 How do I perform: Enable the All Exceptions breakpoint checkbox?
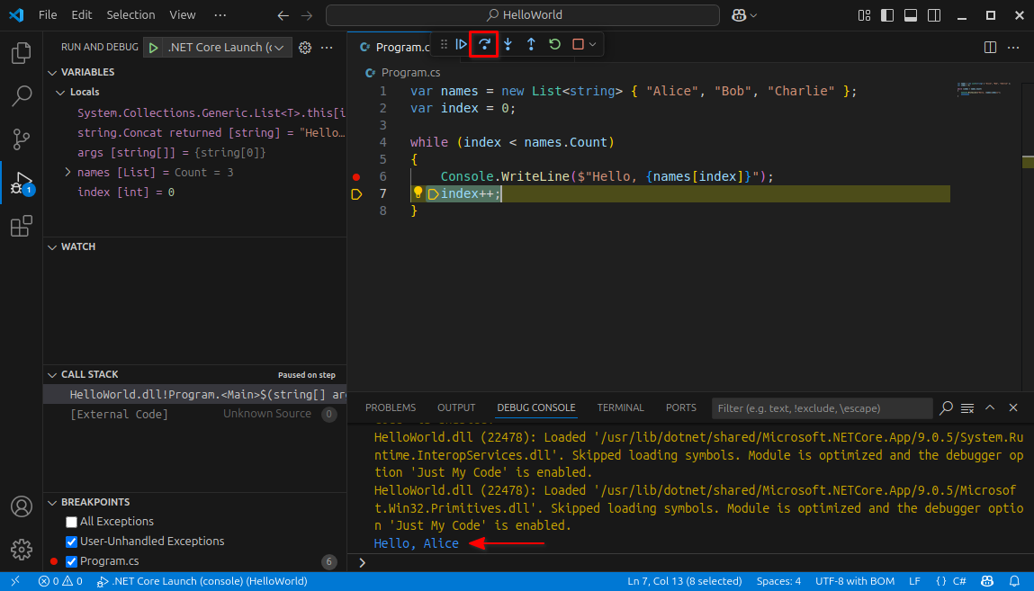click(71, 522)
